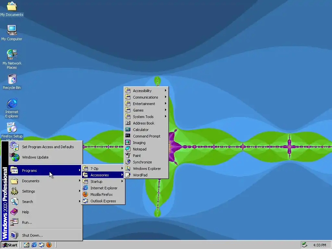332x249 pixels.
Task: Open the System Tools folder
Action: pos(146,117)
